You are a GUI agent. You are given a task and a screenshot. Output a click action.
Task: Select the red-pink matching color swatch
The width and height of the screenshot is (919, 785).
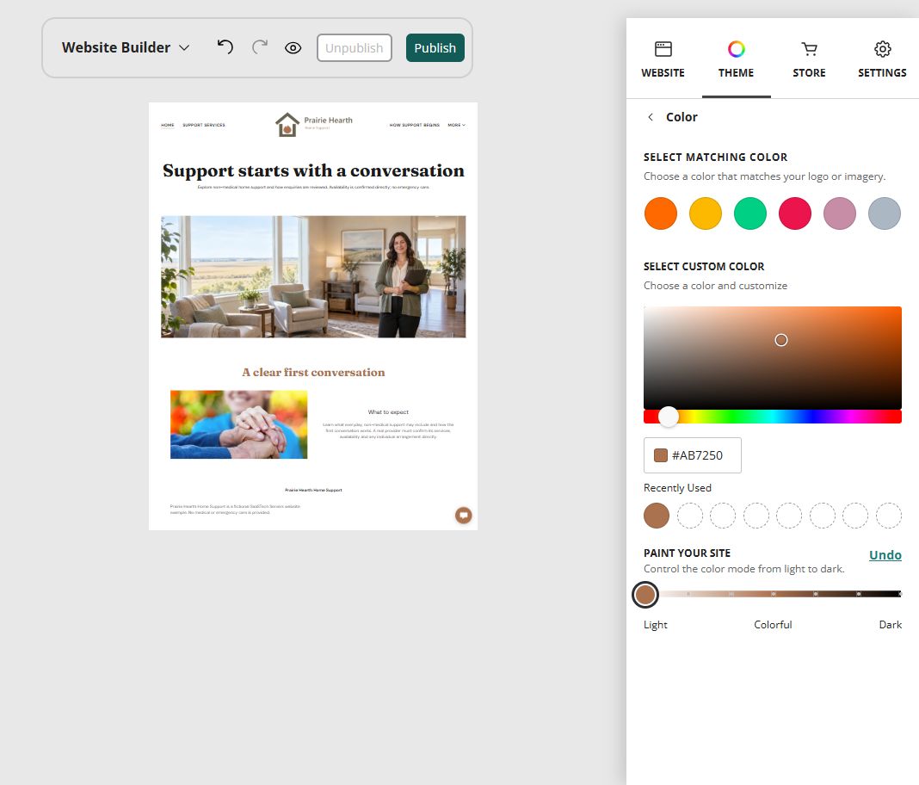[795, 213]
